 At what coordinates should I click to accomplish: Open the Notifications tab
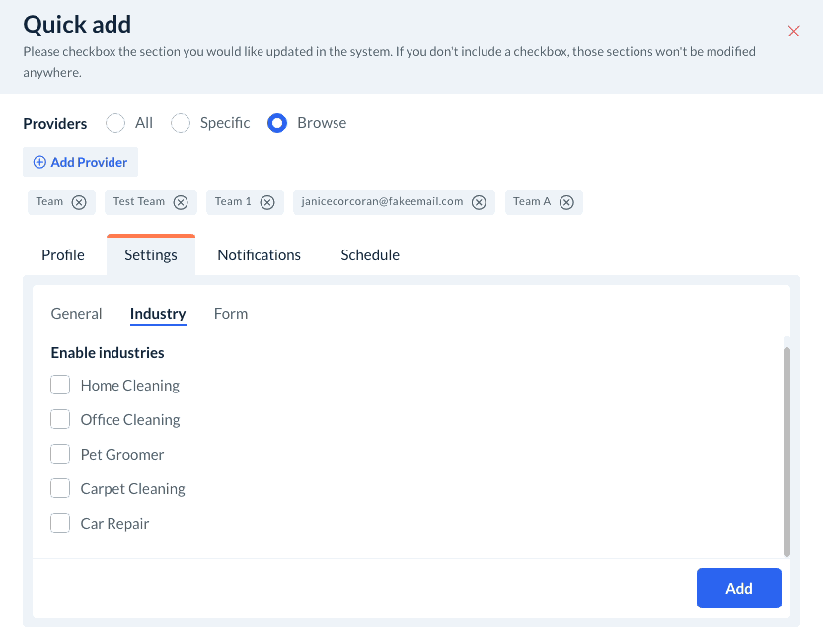[259, 254]
